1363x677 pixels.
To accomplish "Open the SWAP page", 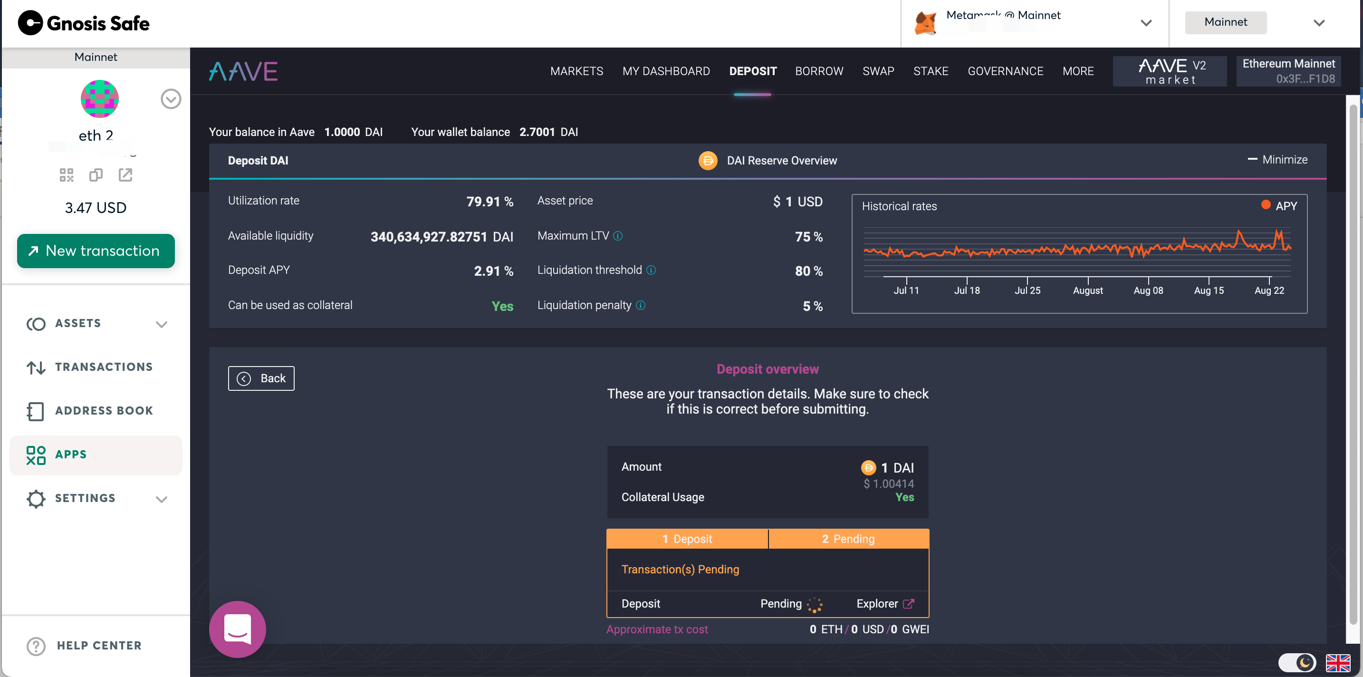I will click(878, 71).
